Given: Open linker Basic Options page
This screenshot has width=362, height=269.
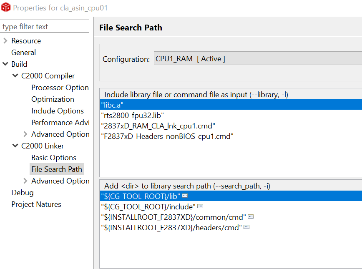Looking at the screenshot, I should coord(53,158).
